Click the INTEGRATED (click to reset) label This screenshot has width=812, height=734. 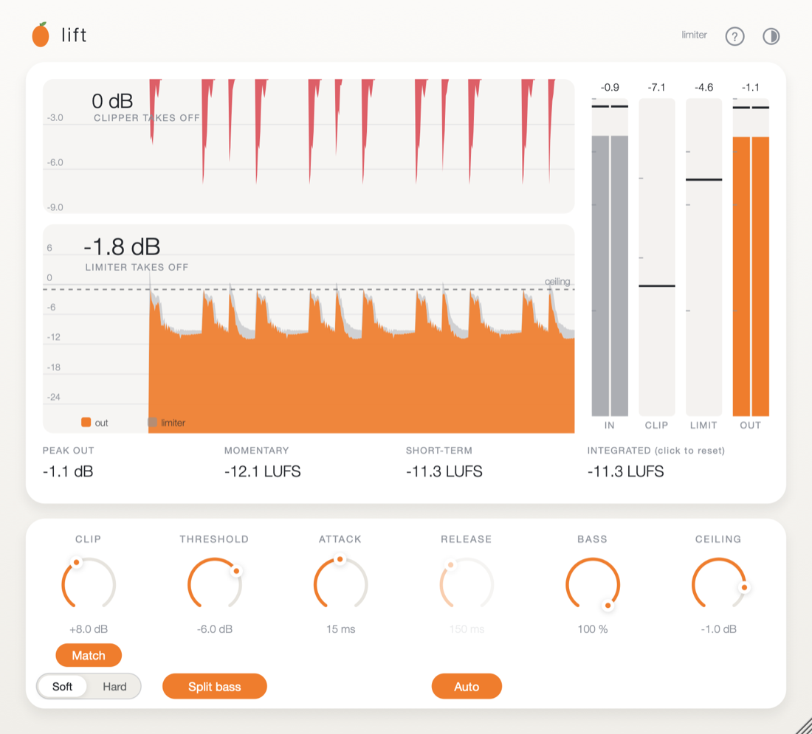coord(656,450)
